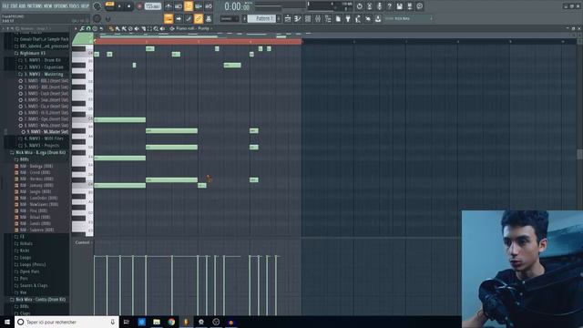The height and width of the screenshot is (328, 583).
Task: Click the play button in the transport
Action: (119, 6)
